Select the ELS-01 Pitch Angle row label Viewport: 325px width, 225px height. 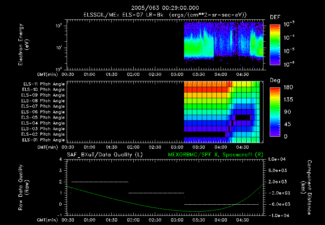43,140
